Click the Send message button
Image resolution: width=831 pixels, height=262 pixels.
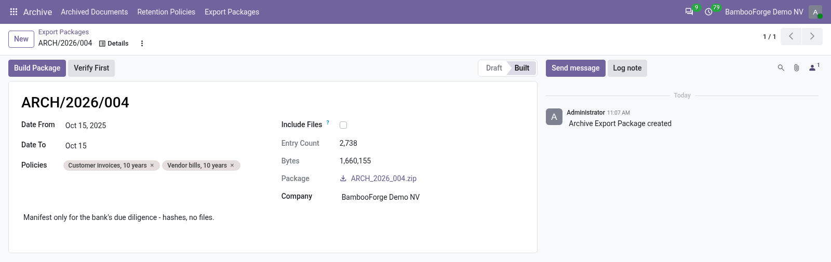pyautogui.click(x=575, y=68)
